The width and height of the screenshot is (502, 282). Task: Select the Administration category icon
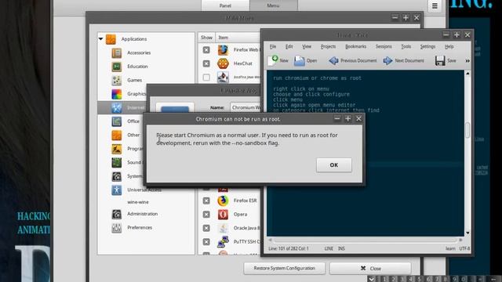[117, 214]
